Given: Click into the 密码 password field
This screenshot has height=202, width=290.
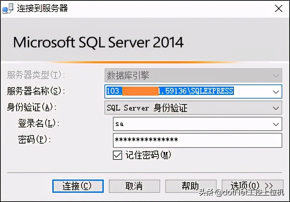Looking at the screenshot, I should 197,140.
